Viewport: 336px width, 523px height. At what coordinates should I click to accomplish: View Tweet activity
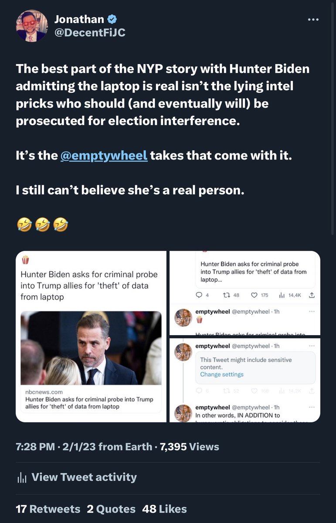coord(84,477)
